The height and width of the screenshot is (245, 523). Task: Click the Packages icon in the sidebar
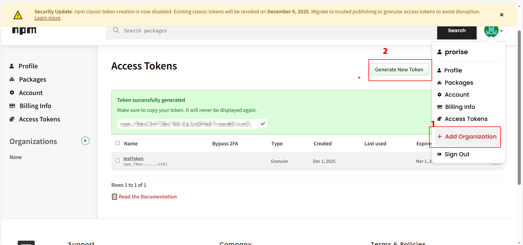click(x=12, y=79)
